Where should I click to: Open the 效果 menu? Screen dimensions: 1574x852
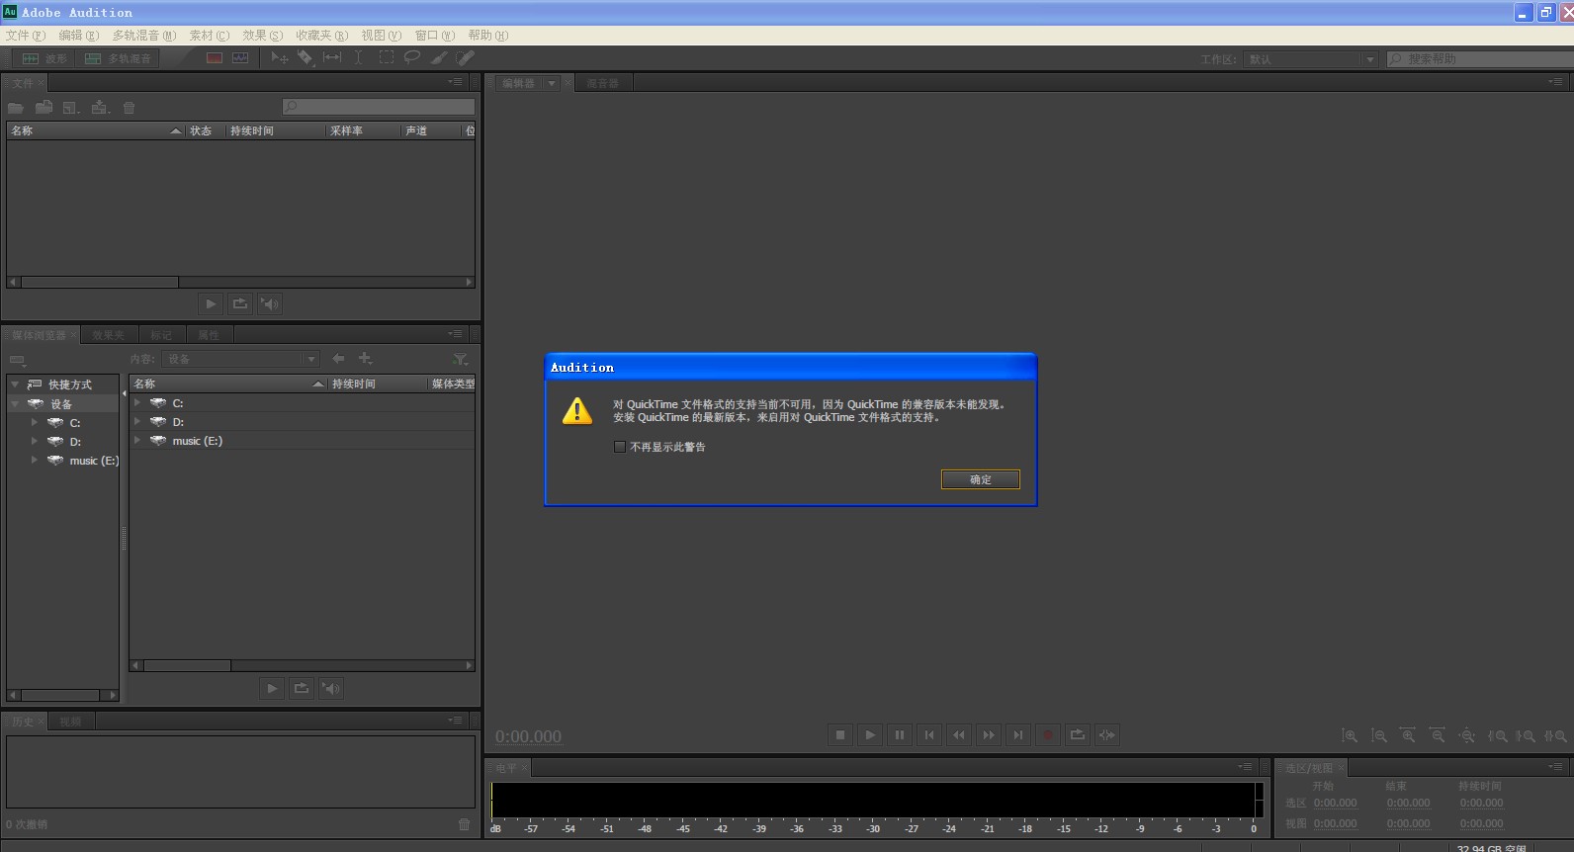coord(263,35)
